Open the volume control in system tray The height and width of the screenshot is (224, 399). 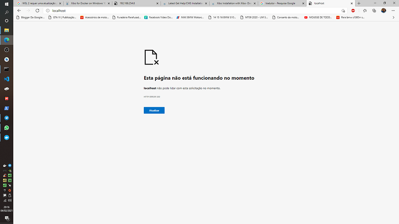click(10, 200)
